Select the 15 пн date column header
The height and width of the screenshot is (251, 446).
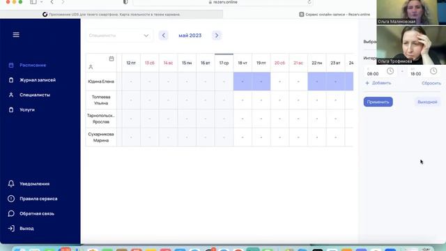(x=187, y=63)
